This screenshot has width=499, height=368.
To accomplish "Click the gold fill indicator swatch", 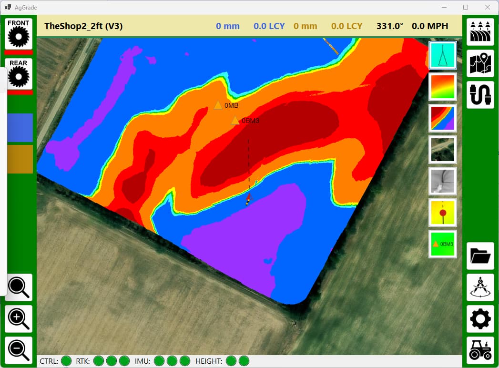I will 20,159.
